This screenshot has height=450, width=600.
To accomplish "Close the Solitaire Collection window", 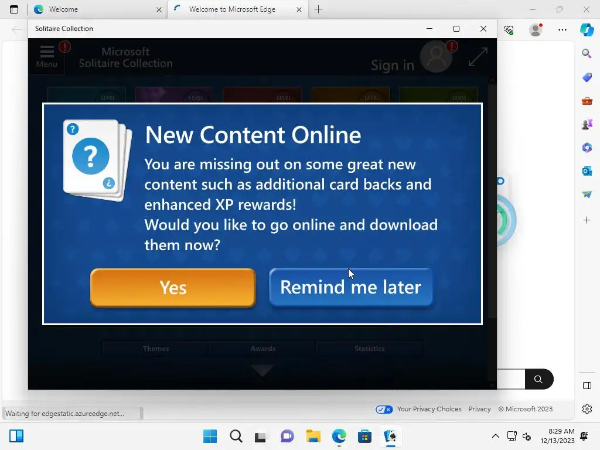I will [x=483, y=29].
